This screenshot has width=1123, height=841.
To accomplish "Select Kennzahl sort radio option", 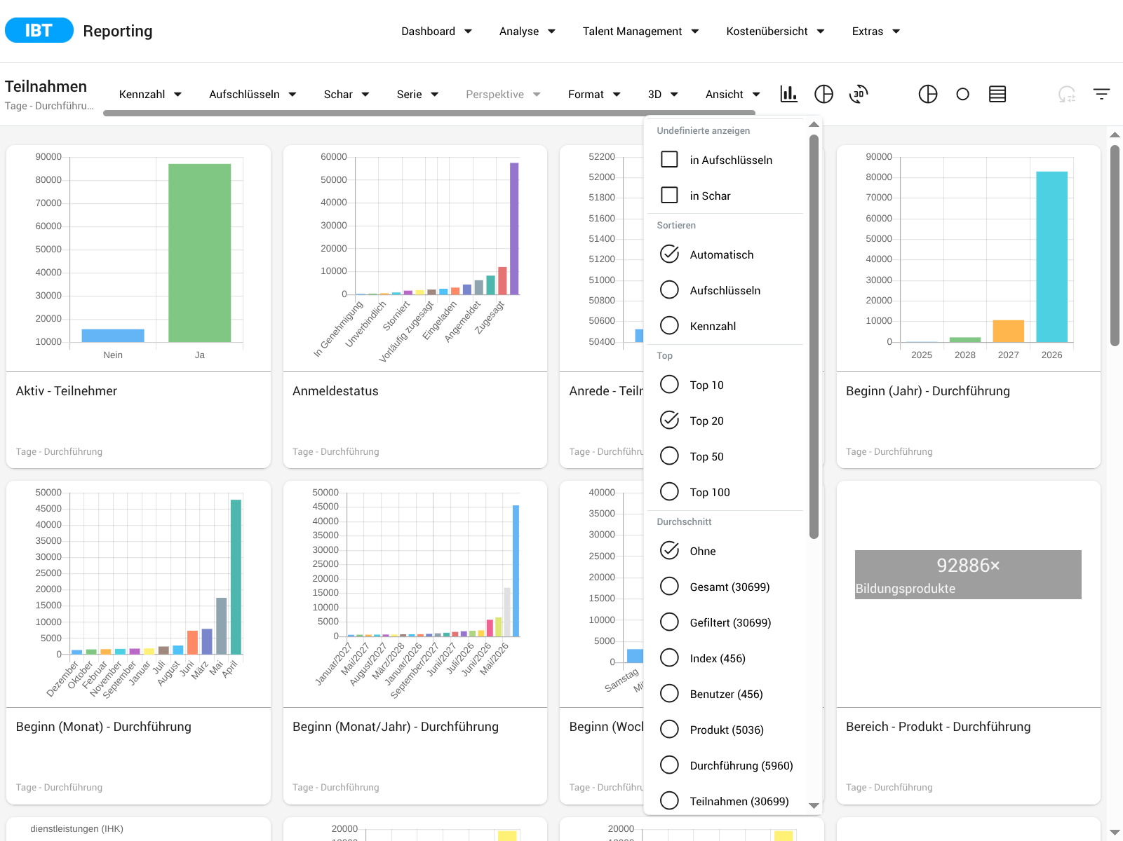I will coord(670,326).
